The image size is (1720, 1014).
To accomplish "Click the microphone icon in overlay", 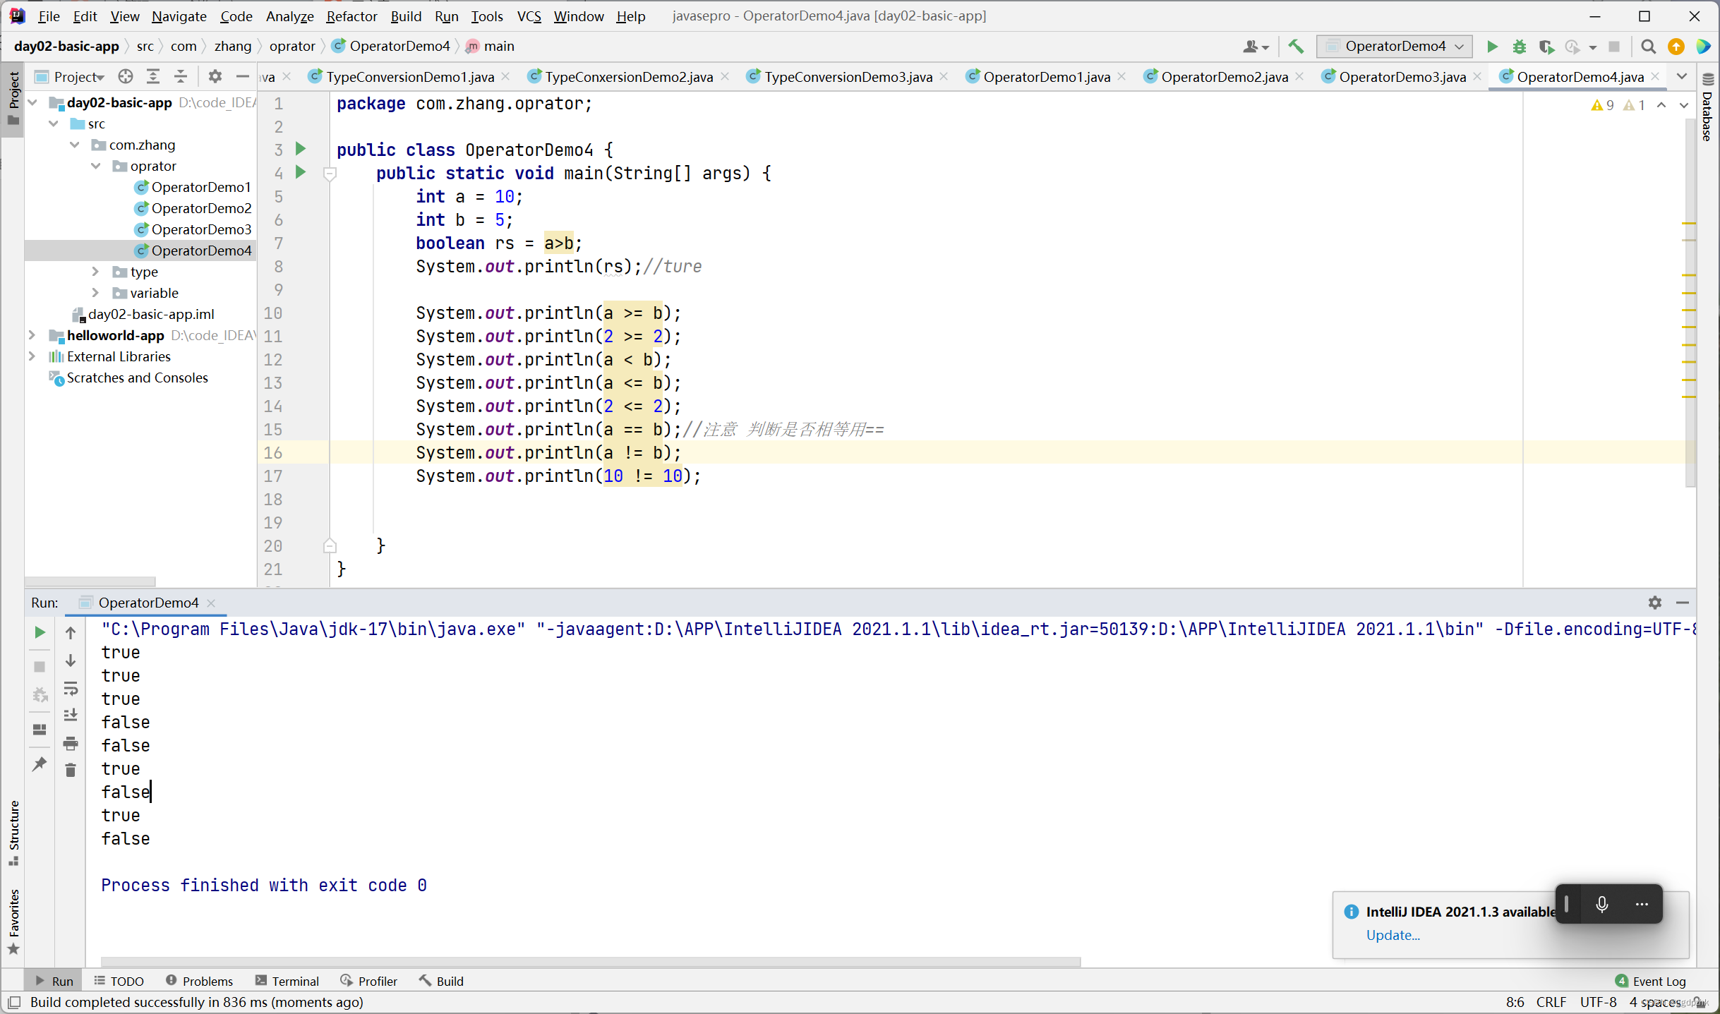I will point(1601,904).
